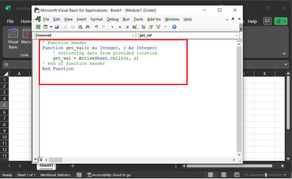
Task: Click Workbook Statistics in the status bar
Action: pos(55,175)
